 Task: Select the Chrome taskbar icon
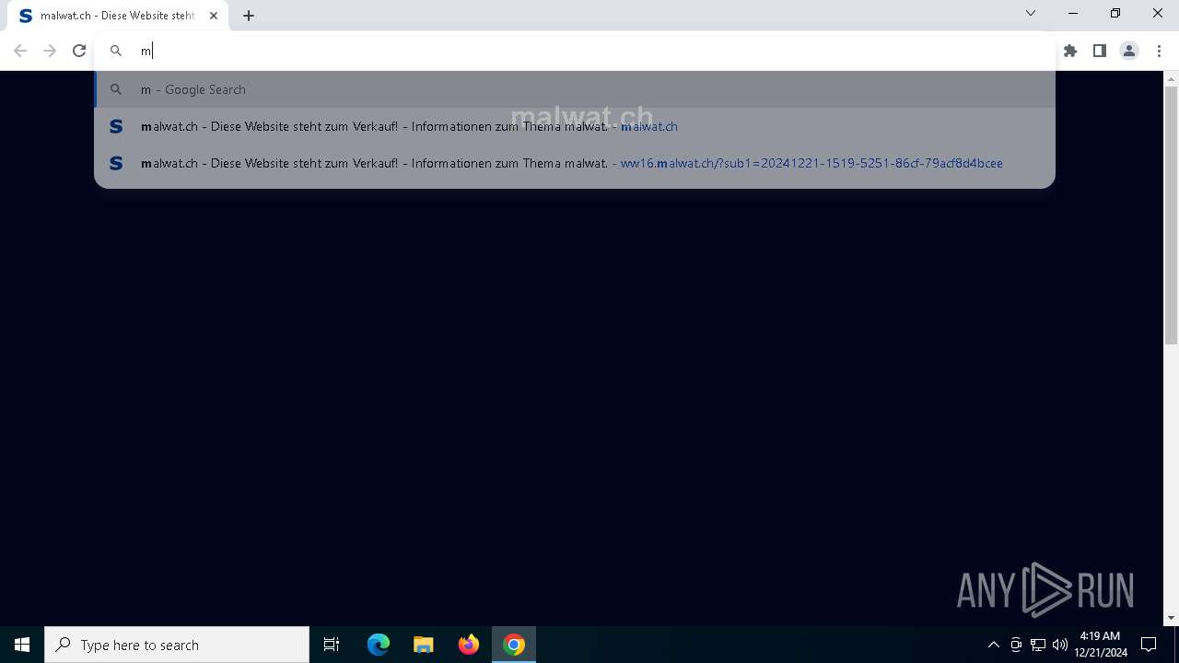click(514, 645)
